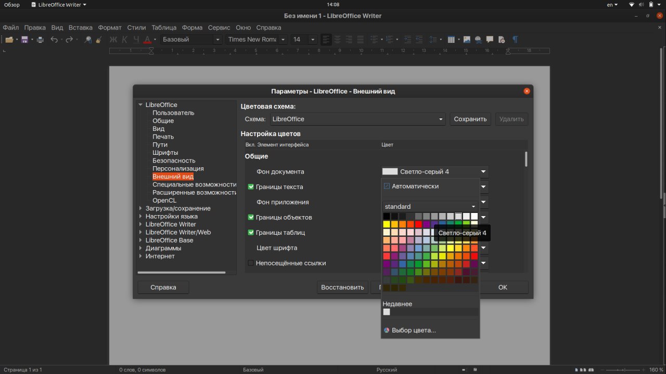The image size is (666, 374).
Task: Click the Обзор activities button
Action: (12, 5)
